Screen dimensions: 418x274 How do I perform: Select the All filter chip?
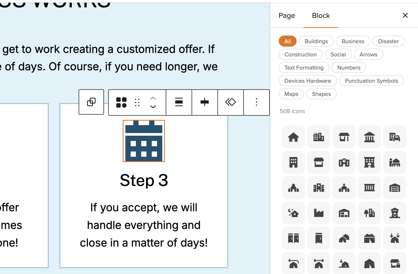[287, 41]
